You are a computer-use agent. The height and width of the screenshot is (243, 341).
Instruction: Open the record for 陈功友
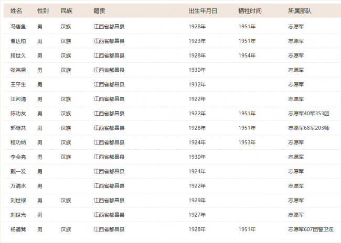(18, 113)
